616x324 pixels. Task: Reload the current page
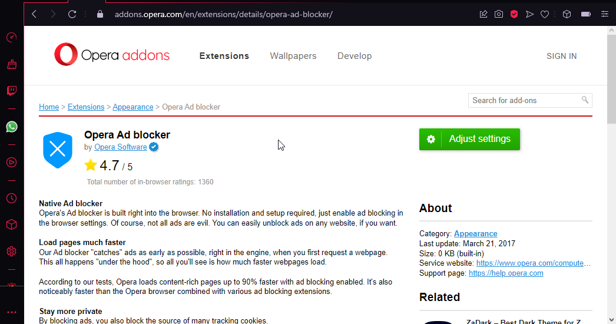[72, 14]
